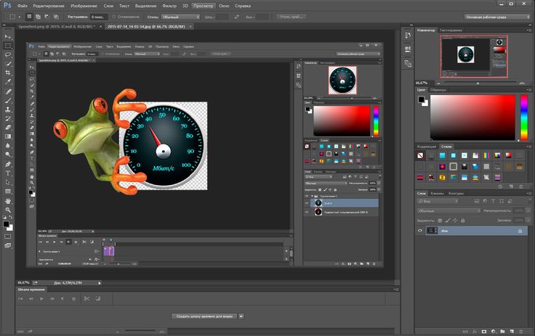This screenshot has height=336, width=535.
Task: Open the Непрозрачность opacity arrow in the main Layers panel
Action: point(528,211)
